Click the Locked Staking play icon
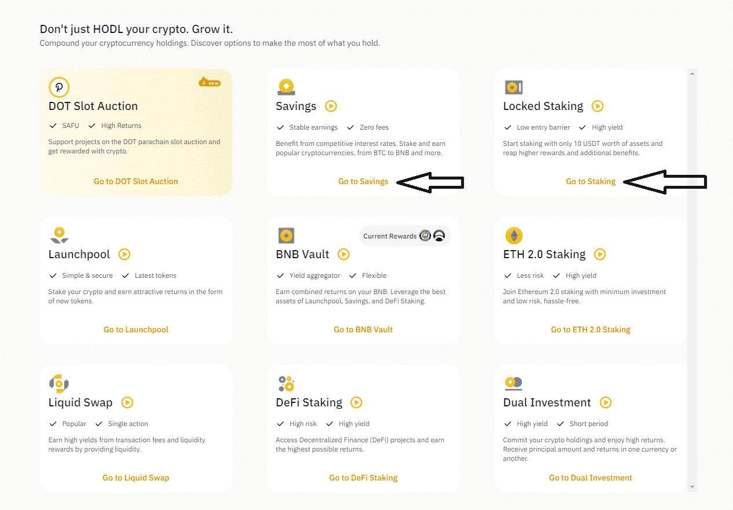Screen dimensions: 733x510 (598, 106)
